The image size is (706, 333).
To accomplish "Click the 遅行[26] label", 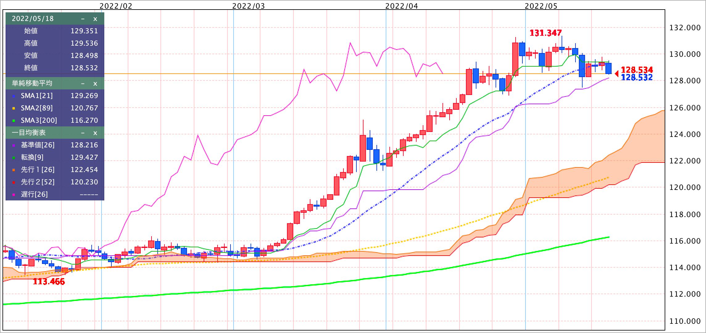I will coord(34,194).
